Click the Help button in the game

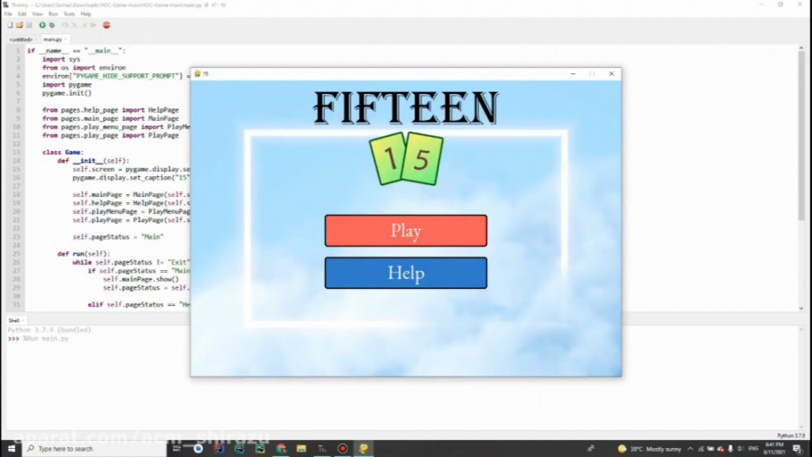click(x=405, y=273)
